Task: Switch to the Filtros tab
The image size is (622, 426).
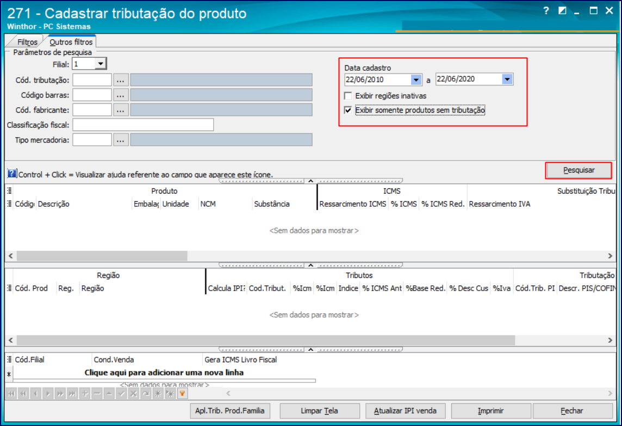Action: click(x=27, y=42)
